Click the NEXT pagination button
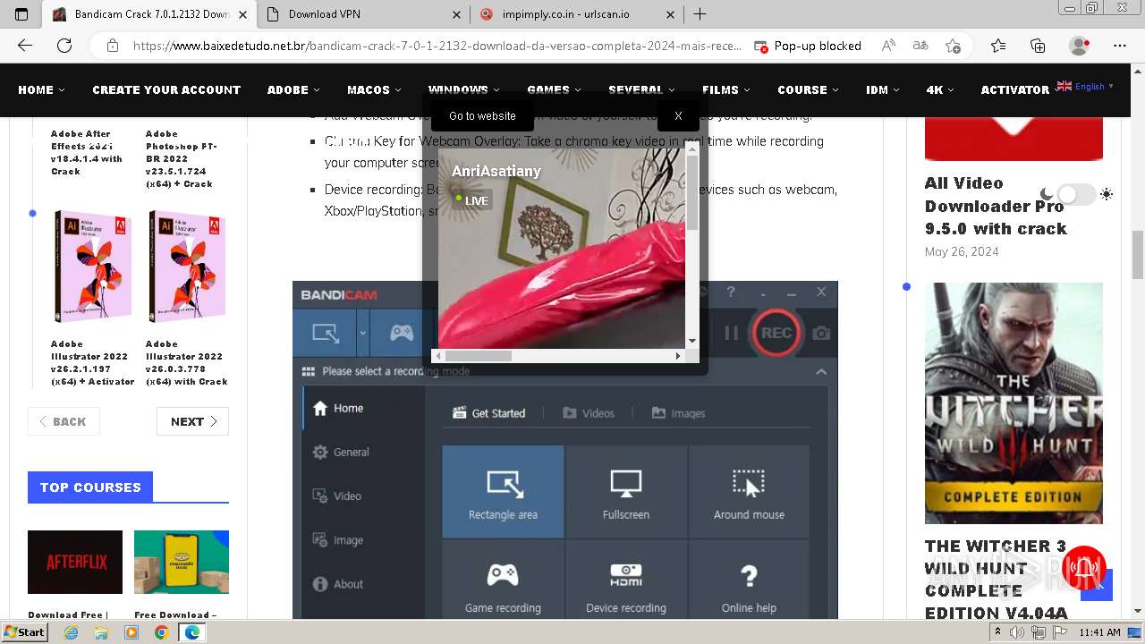Screen dimensions: 1145x644 click(x=192, y=421)
